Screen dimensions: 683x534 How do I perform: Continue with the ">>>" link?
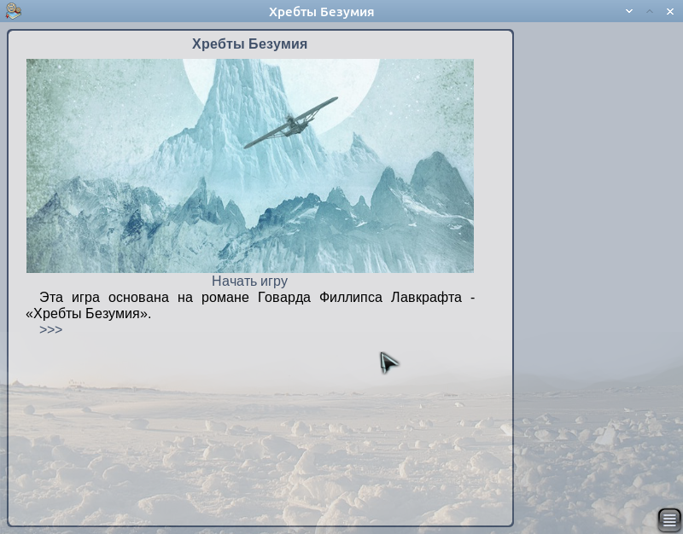tap(50, 329)
